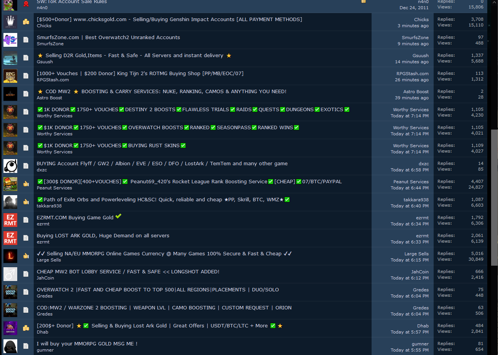Open CHEAP MW2 BOT LOBBY SERVICE thread

point(128,271)
